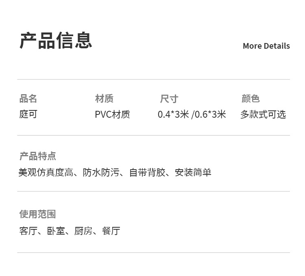Click the 安装简单 feature text
Viewport: 305px width, 276px height.
(193, 172)
